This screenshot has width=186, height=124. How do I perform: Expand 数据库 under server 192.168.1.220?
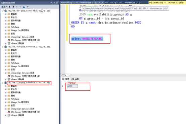pos(6,86)
